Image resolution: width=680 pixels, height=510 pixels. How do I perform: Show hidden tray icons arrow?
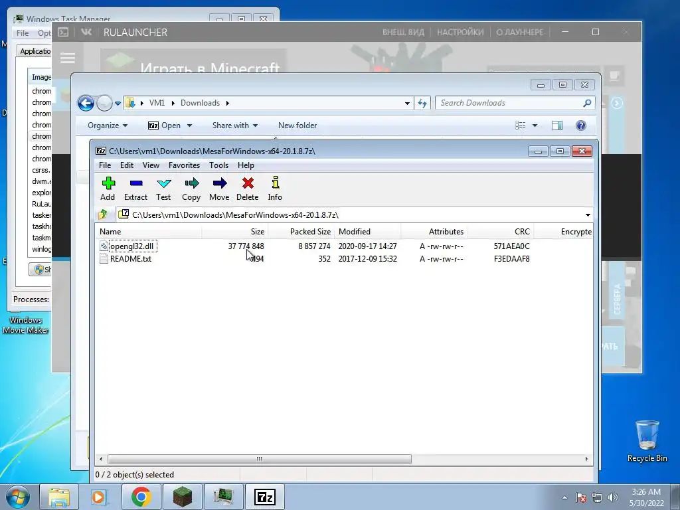pyautogui.click(x=564, y=497)
